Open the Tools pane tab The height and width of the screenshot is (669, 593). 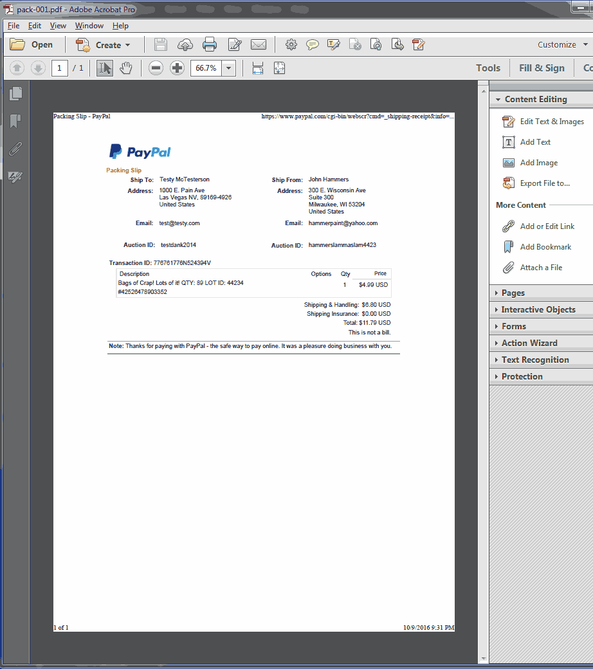pyautogui.click(x=488, y=68)
